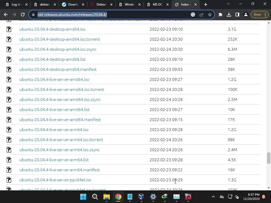Screen dimensions: 271x203
Task: Open ubuntu-20.04.4-live-server-amd64.manifest link
Action: tap(60, 119)
